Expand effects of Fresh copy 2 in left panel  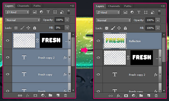[x=69, y=57]
